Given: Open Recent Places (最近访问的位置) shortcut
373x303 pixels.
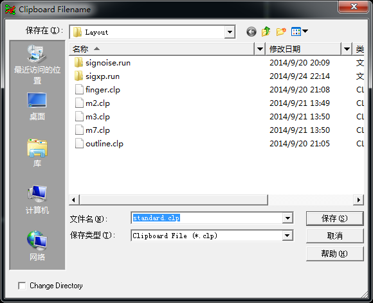Looking at the screenshot, I should click(x=37, y=65).
